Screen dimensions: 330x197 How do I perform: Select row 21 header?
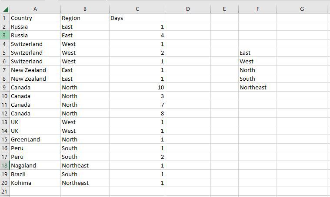click(x=4, y=191)
